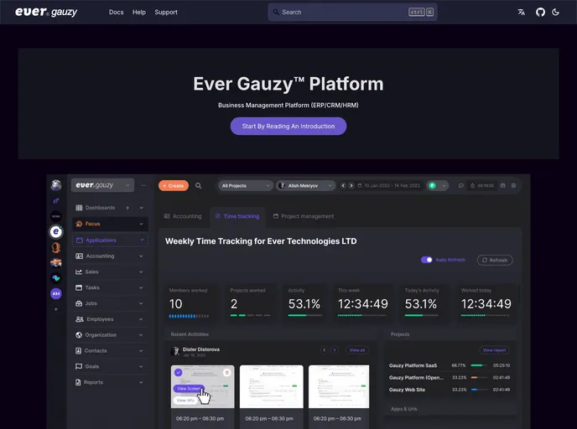Viewport: 577px width, 429px height.
Task: Click Start By Reading An Introduction button
Action: [288, 126]
